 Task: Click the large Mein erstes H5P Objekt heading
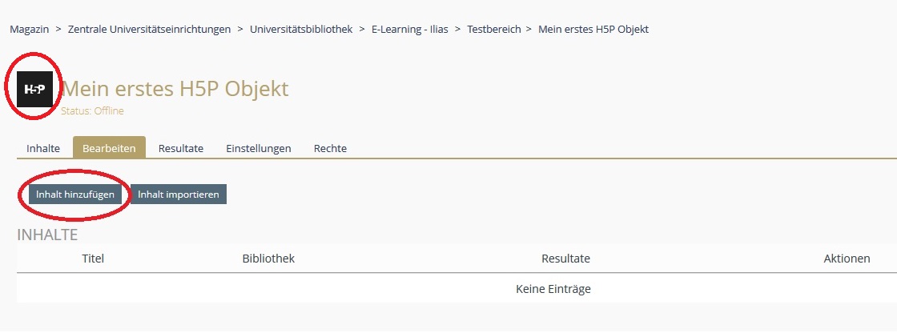coord(175,89)
